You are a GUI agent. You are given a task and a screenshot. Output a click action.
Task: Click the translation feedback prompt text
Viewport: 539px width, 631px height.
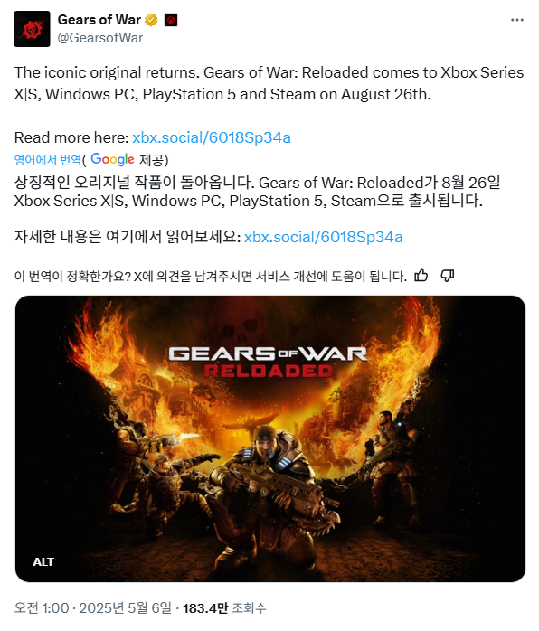click(211, 276)
